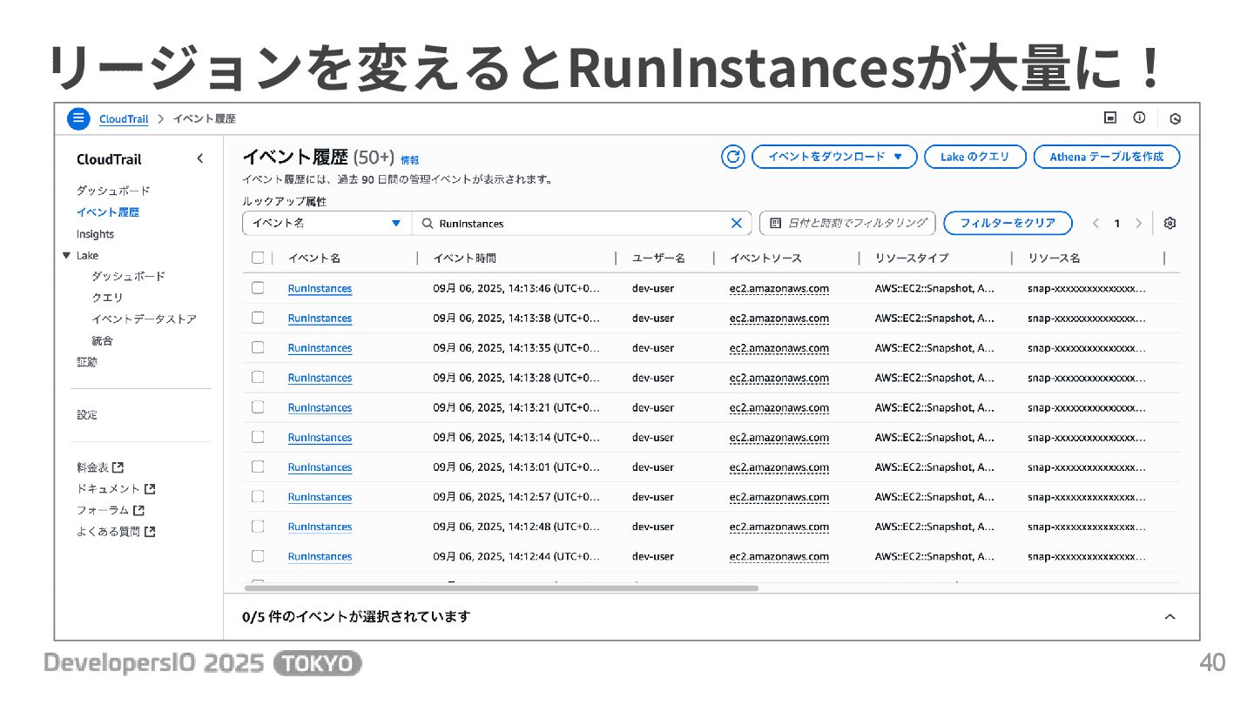Check the 14:13:46 RunInstances event row

pos(257,288)
